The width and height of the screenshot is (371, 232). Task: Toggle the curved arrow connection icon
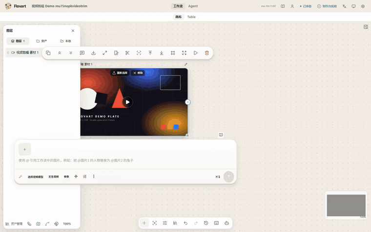[47, 224]
